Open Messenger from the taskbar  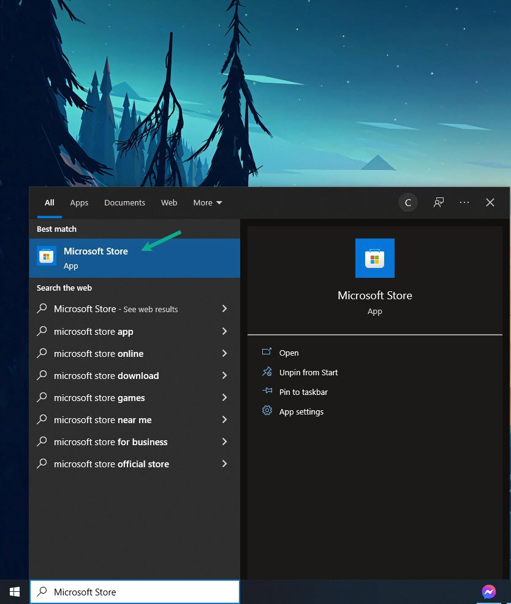[489, 592]
